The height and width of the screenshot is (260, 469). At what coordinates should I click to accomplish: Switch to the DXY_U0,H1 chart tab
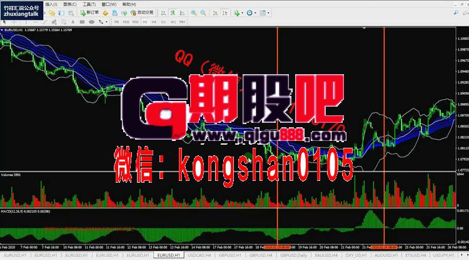coord(356,256)
